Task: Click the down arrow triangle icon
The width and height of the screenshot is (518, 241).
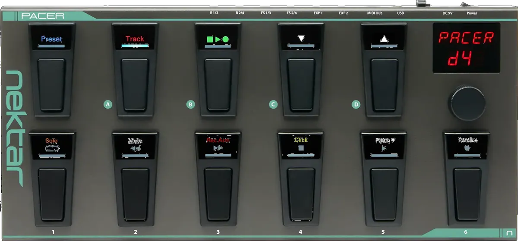Action: point(301,39)
